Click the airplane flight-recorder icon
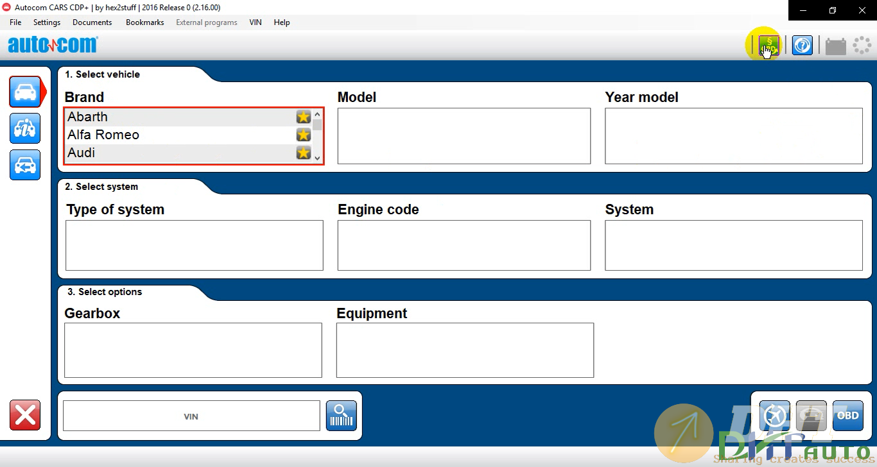The height and width of the screenshot is (467, 877). [774, 416]
